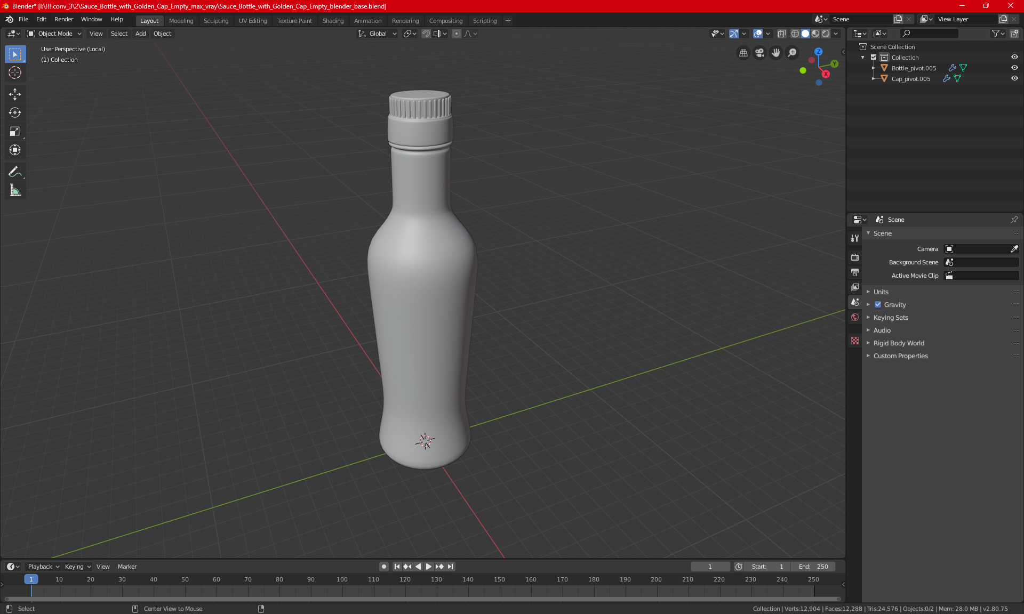Viewport: 1024px width, 614px height.
Task: Toggle viewport overlays
Action: point(758,34)
